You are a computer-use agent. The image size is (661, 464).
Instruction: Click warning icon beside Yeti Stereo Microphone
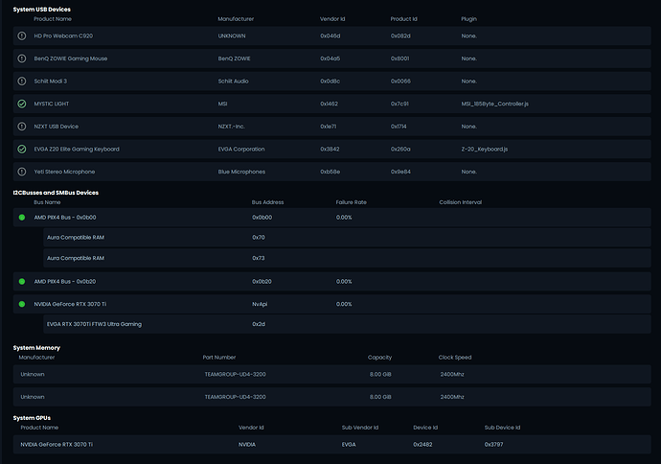(x=22, y=172)
